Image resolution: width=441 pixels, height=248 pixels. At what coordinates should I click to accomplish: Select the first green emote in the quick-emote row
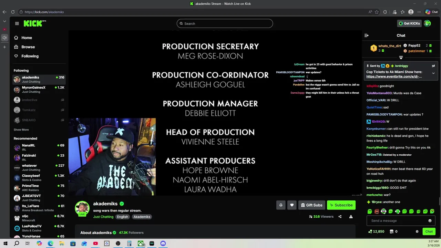coord(370,211)
